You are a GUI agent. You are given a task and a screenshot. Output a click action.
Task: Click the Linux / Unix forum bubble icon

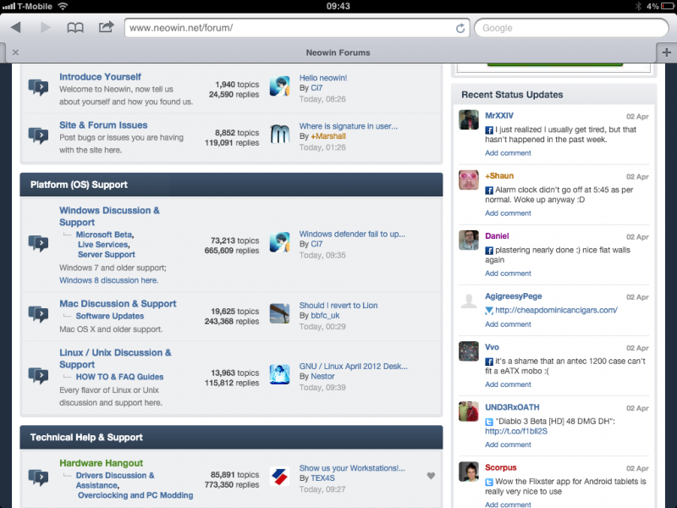pos(38,375)
